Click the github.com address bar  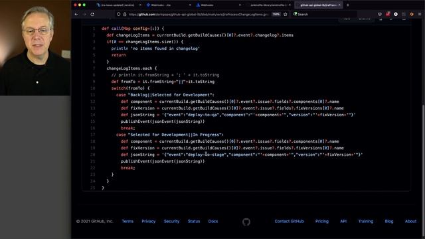click(198, 14)
